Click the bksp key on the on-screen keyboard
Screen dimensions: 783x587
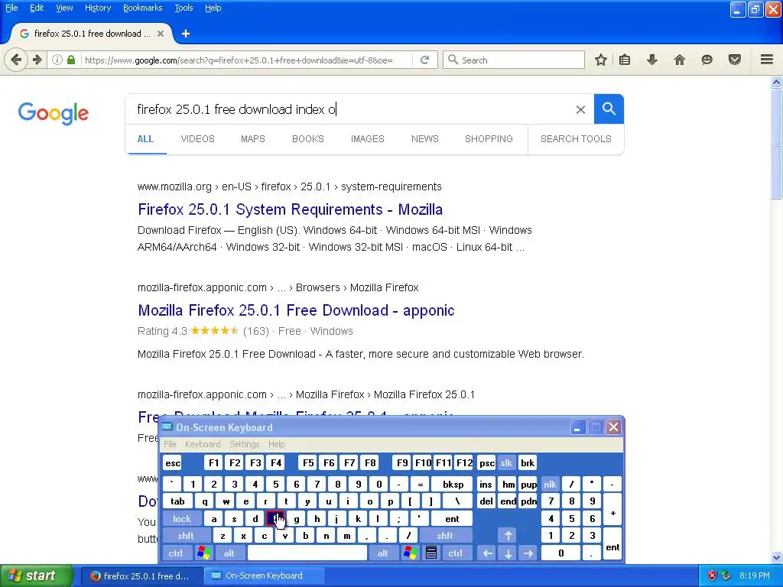[x=453, y=484]
